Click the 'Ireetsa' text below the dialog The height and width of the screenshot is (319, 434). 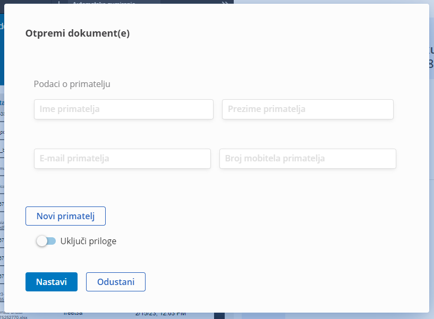[x=73, y=314]
